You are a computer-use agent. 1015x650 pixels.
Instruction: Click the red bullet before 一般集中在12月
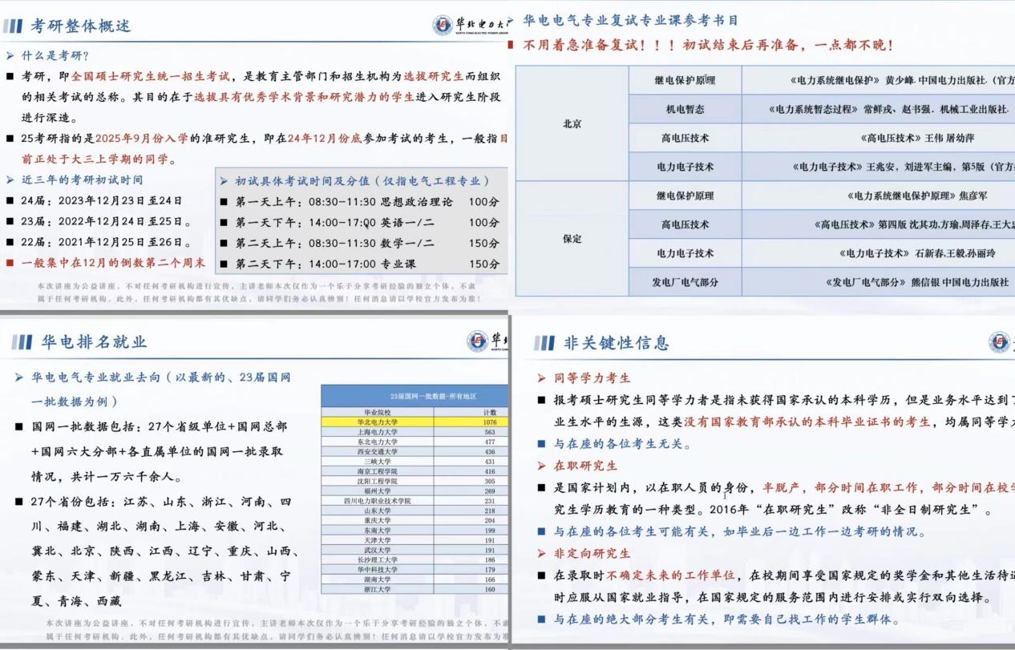pyautogui.click(x=10, y=262)
